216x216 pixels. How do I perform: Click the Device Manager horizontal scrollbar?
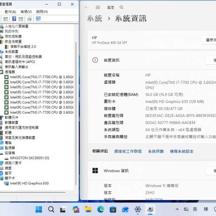tap(33, 192)
